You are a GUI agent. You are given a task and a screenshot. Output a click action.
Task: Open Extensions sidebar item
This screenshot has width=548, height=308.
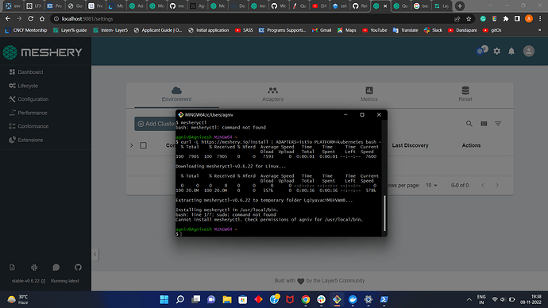click(x=26, y=140)
